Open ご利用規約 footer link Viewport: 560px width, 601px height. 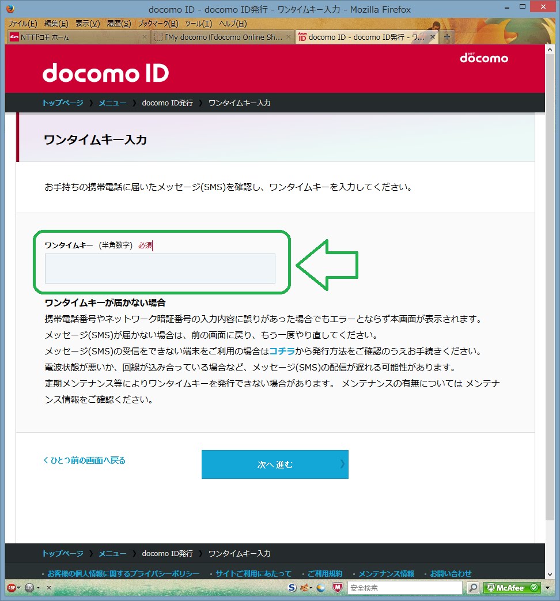pyautogui.click(x=325, y=573)
